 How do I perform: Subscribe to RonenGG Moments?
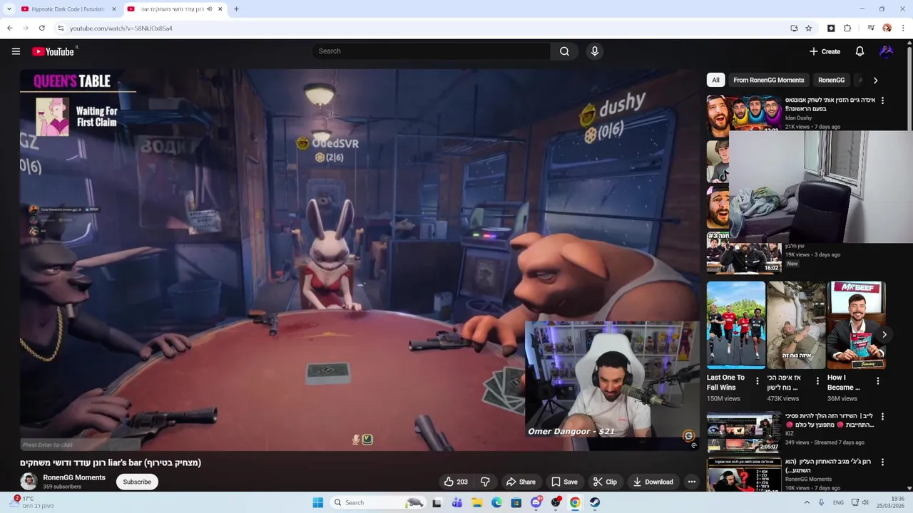(x=137, y=482)
